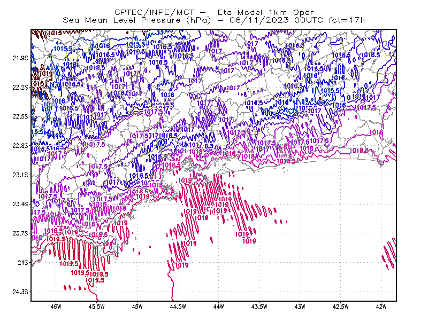Click the 22.2S latitude axis label

coord(20,87)
